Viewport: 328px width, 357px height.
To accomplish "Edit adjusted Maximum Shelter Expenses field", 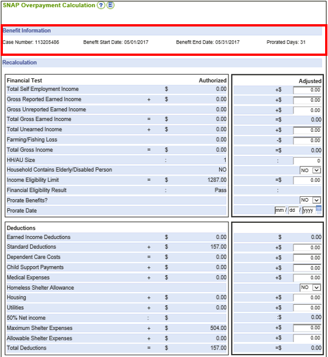I will click(307, 328).
